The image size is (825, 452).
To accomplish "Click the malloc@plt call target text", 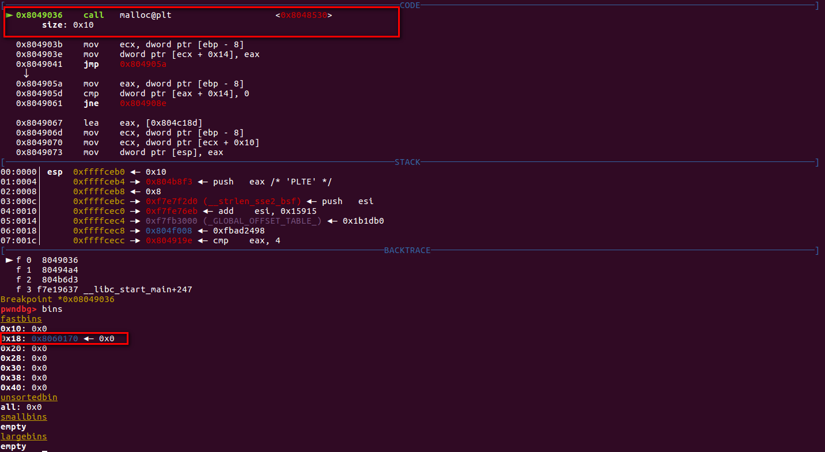I will click(x=145, y=15).
